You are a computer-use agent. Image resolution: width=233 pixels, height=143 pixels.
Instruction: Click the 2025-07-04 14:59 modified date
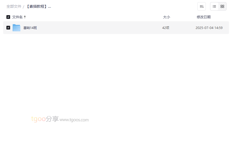[x=209, y=28]
